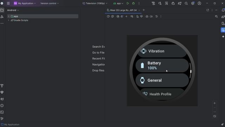
Task: Open the Logcat tool window icon
Action: coord(2,99)
